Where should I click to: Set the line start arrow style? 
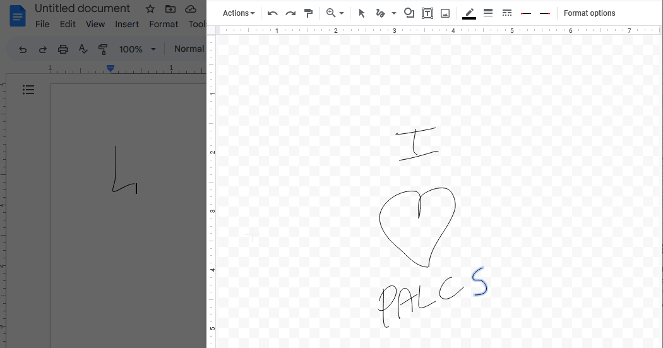[x=525, y=13]
